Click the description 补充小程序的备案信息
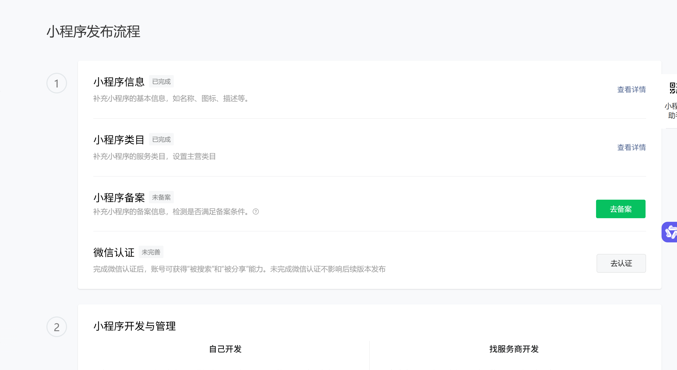Screen dimensions: 677x370 click(x=171, y=212)
